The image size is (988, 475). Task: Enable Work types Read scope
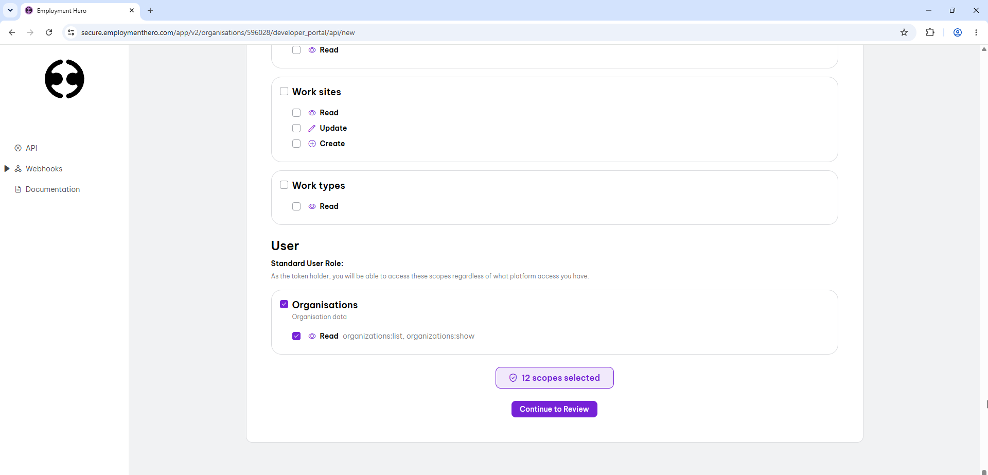click(296, 206)
